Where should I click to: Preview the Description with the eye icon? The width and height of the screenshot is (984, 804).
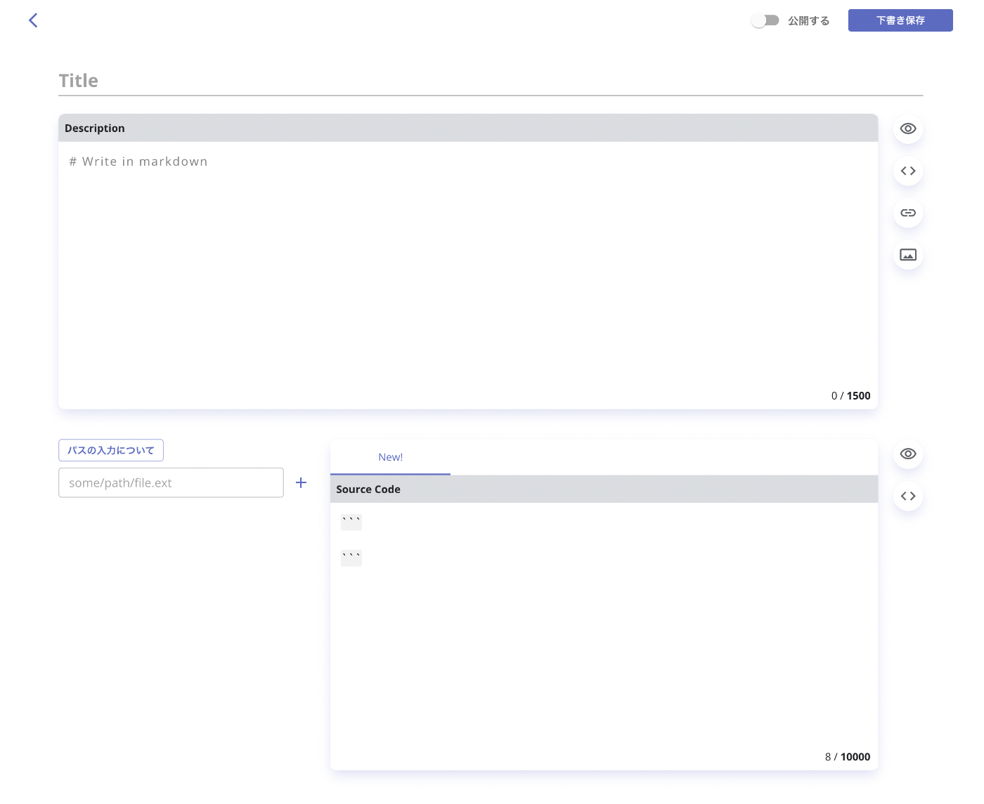[x=908, y=128]
